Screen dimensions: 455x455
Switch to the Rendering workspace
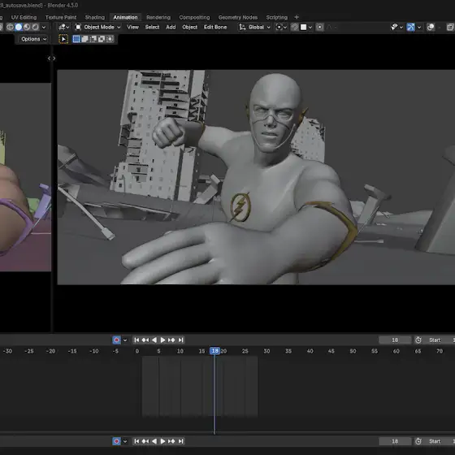pos(158,17)
